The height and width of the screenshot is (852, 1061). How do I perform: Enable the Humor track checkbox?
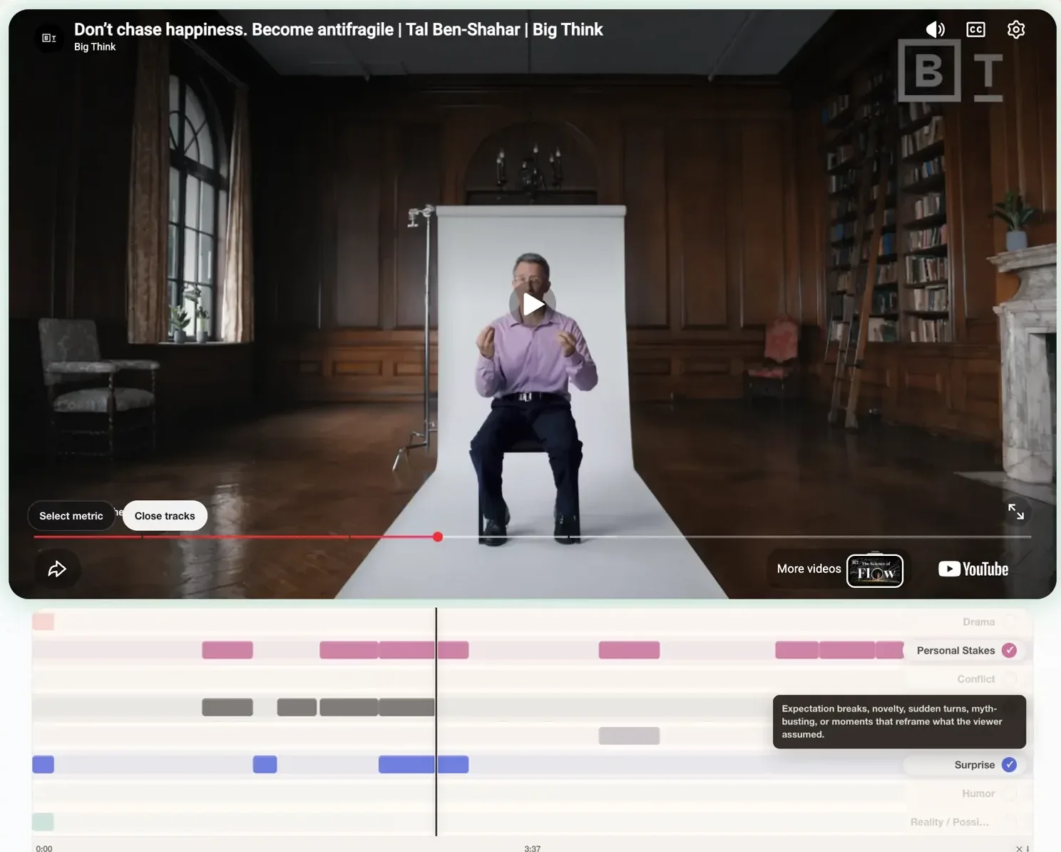click(x=1010, y=793)
